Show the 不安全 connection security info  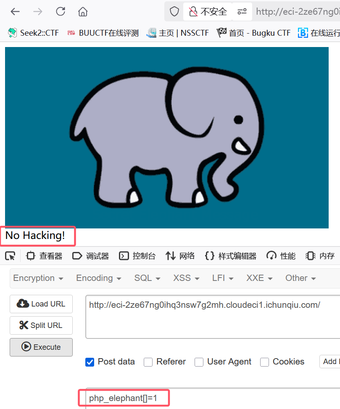click(208, 11)
